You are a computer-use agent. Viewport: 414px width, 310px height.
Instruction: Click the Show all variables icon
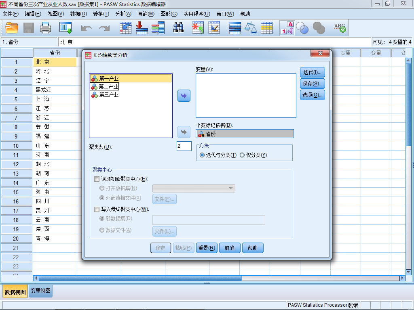[319, 28]
